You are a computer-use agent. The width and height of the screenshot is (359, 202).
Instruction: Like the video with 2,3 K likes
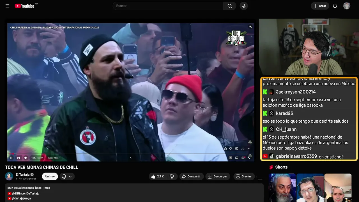coord(158,176)
